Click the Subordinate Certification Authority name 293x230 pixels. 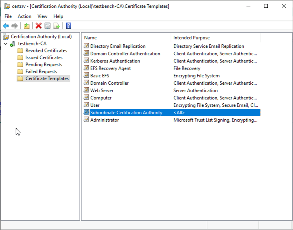(x=126, y=113)
